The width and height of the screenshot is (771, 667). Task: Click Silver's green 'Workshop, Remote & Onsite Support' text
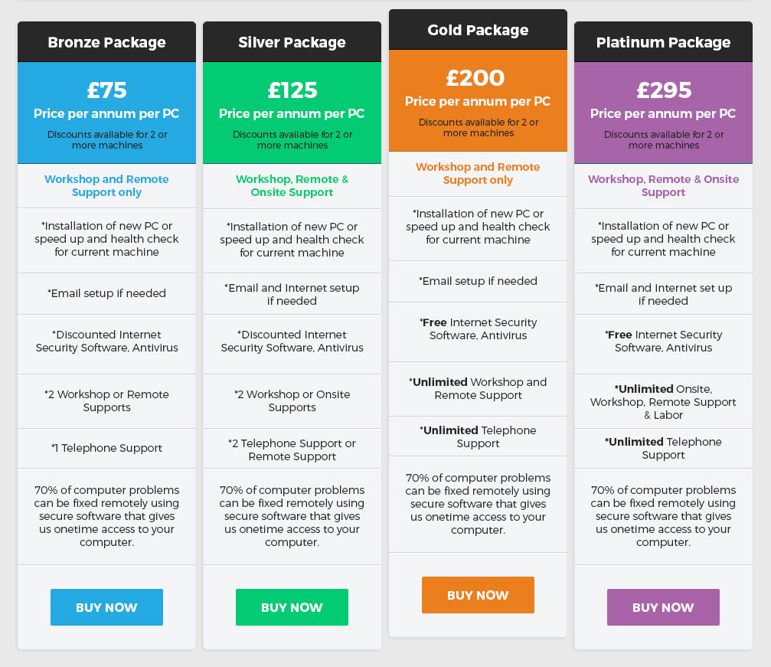292,185
